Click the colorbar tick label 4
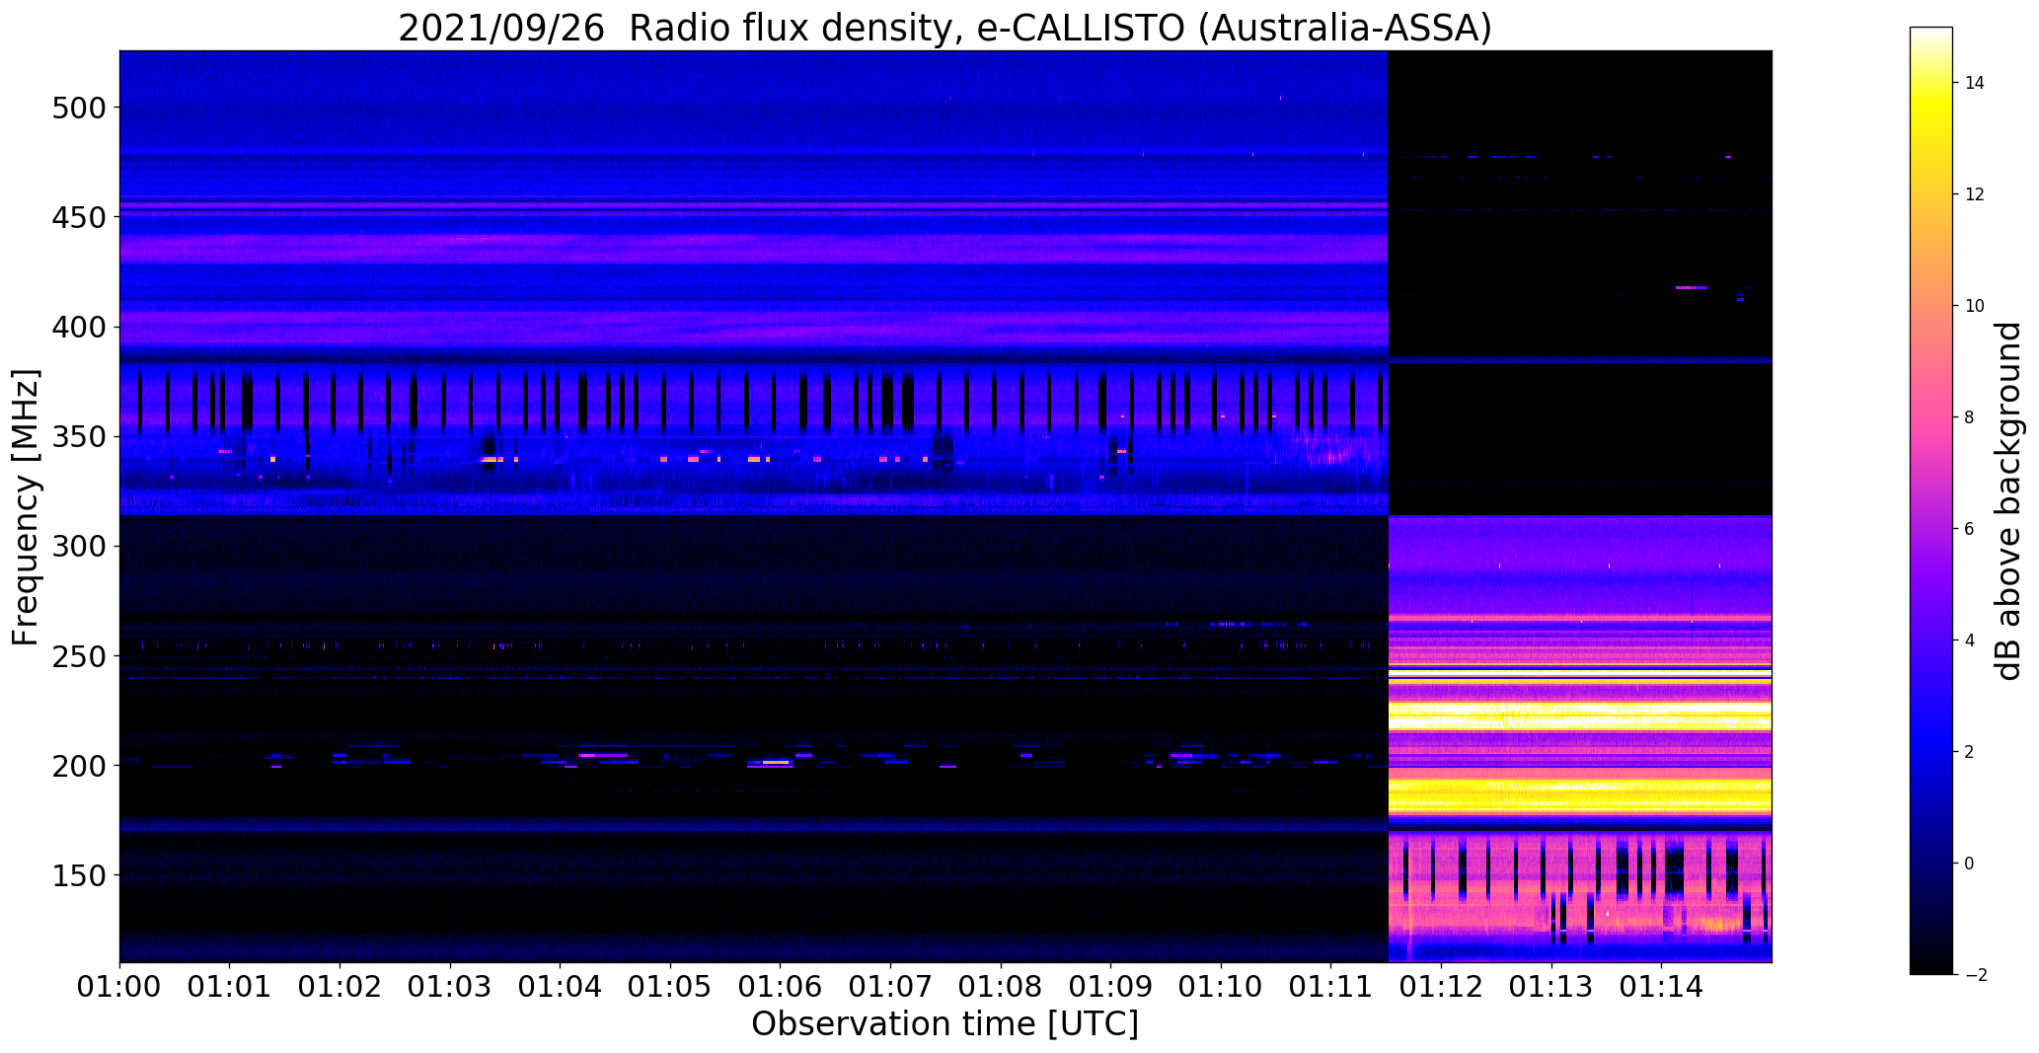Viewport: 2039px width, 1053px height. click(x=1970, y=640)
